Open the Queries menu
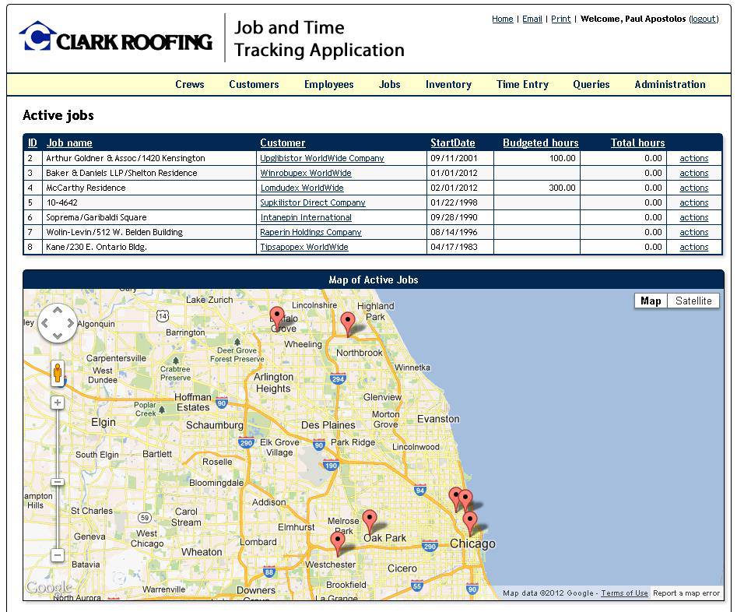737x612 pixels. (591, 85)
